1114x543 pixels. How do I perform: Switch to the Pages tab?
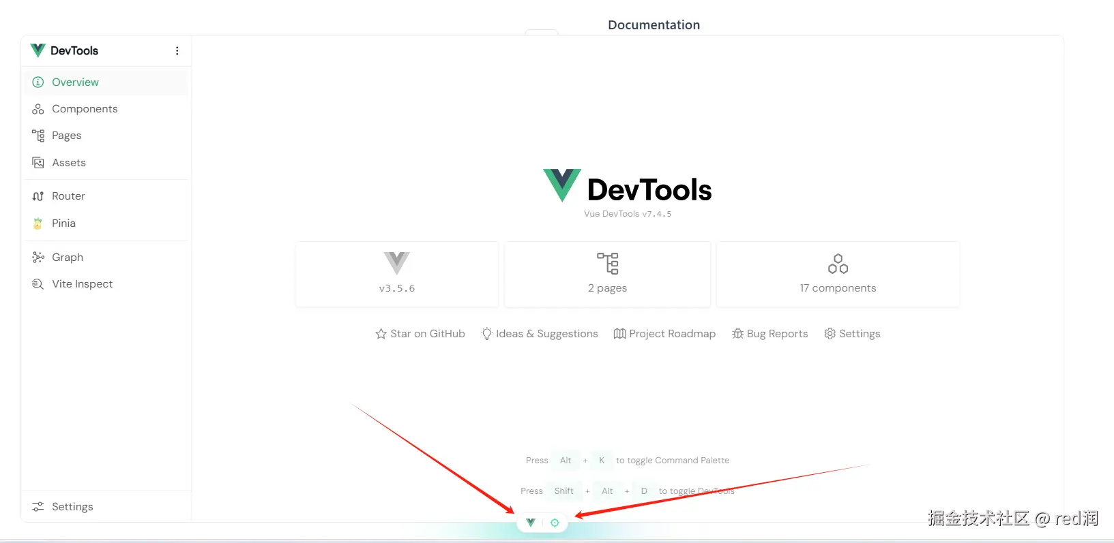[106, 136]
